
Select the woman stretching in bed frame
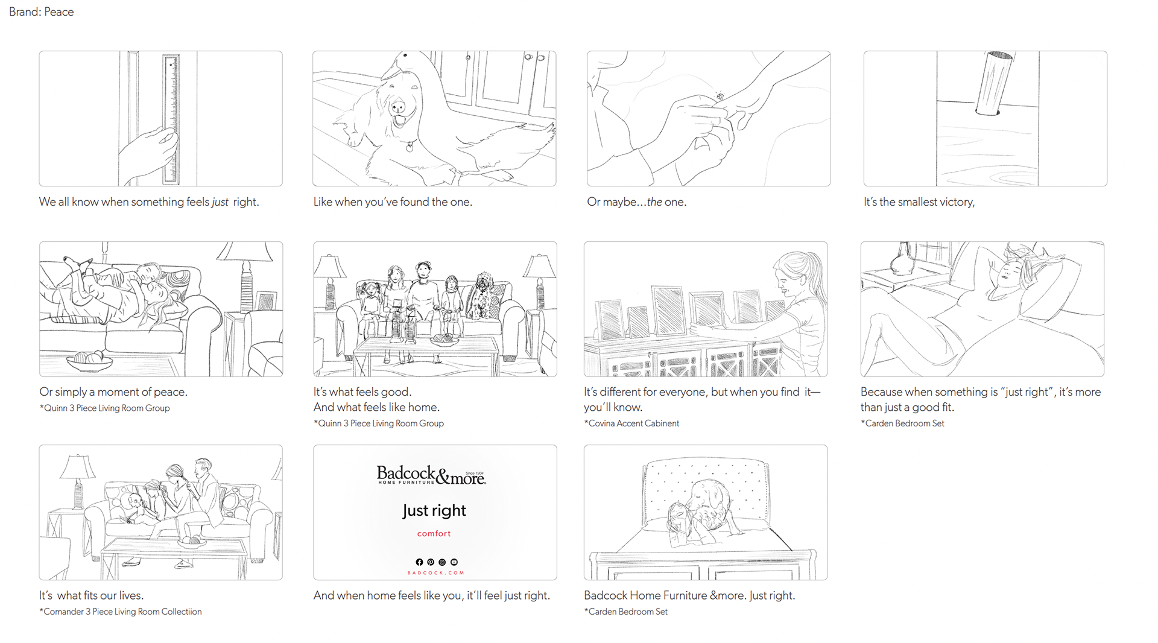pyautogui.click(x=982, y=309)
